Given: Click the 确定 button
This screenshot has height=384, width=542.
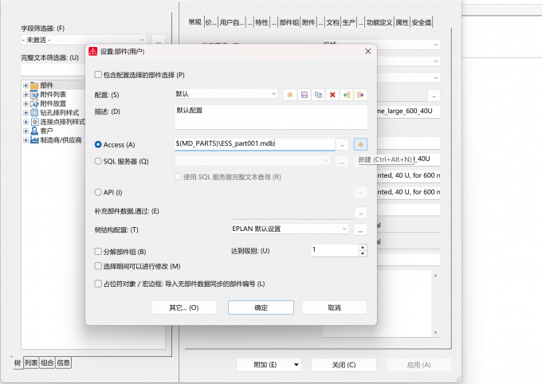Looking at the screenshot, I should pyautogui.click(x=261, y=308).
